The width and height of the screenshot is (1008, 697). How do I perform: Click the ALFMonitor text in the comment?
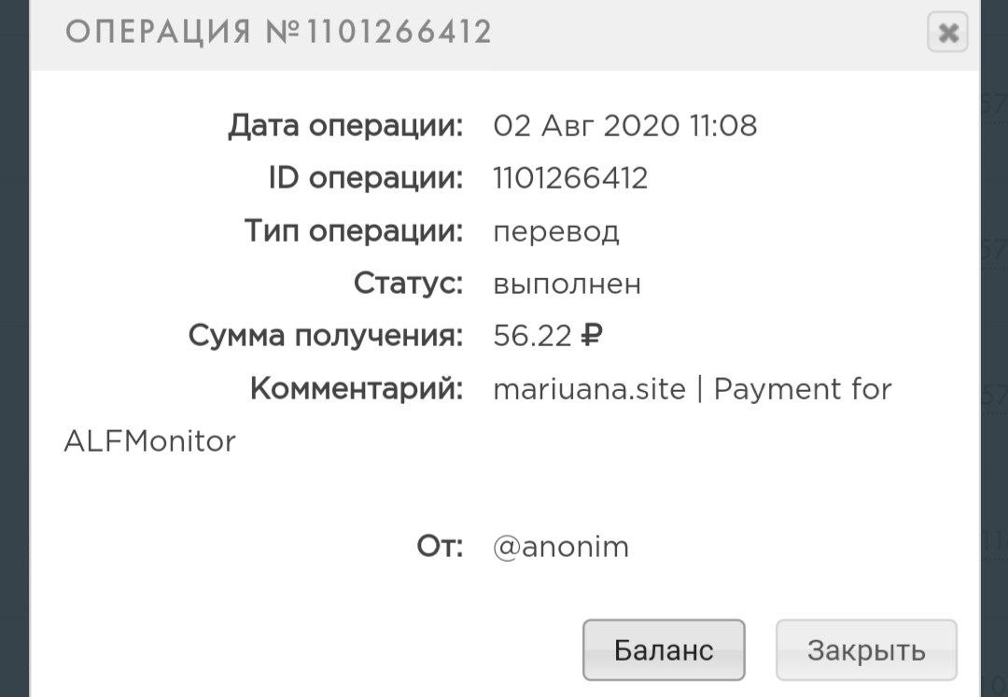pos(150,440)
